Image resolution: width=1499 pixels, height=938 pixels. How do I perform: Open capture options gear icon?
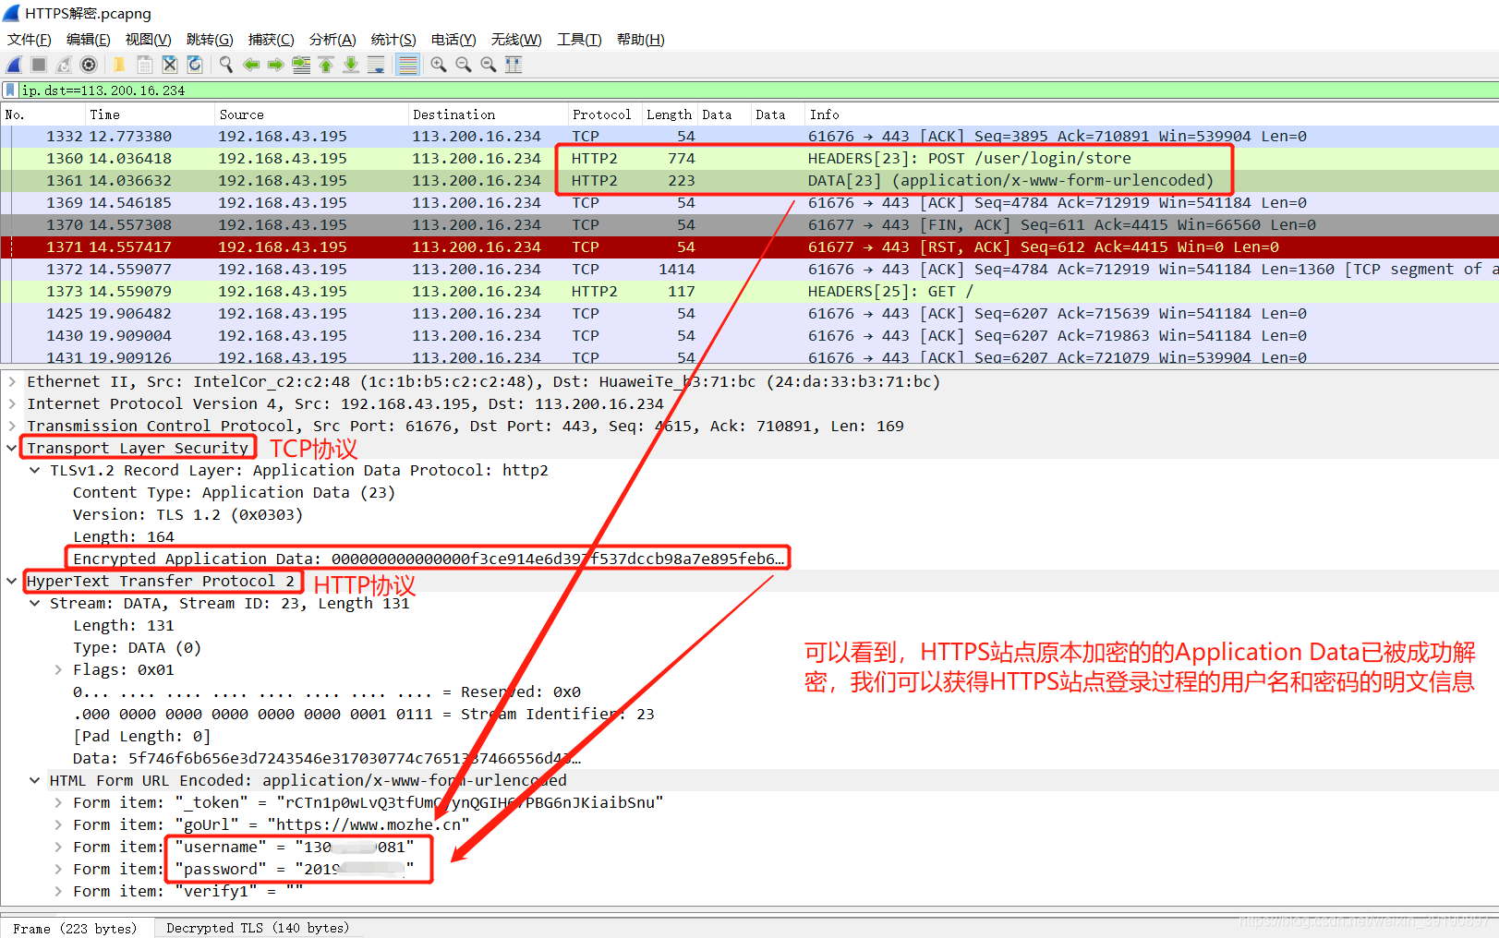[89, 65]
